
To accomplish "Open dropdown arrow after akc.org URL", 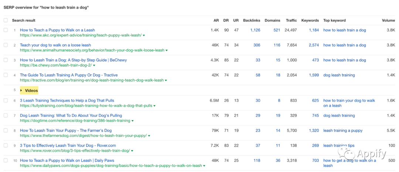I will [x=144, y=36].
